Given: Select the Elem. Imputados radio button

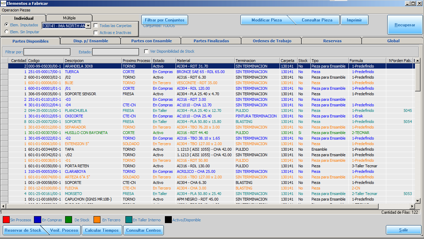Looking at the screenshot, I should (x=7, y=25).
